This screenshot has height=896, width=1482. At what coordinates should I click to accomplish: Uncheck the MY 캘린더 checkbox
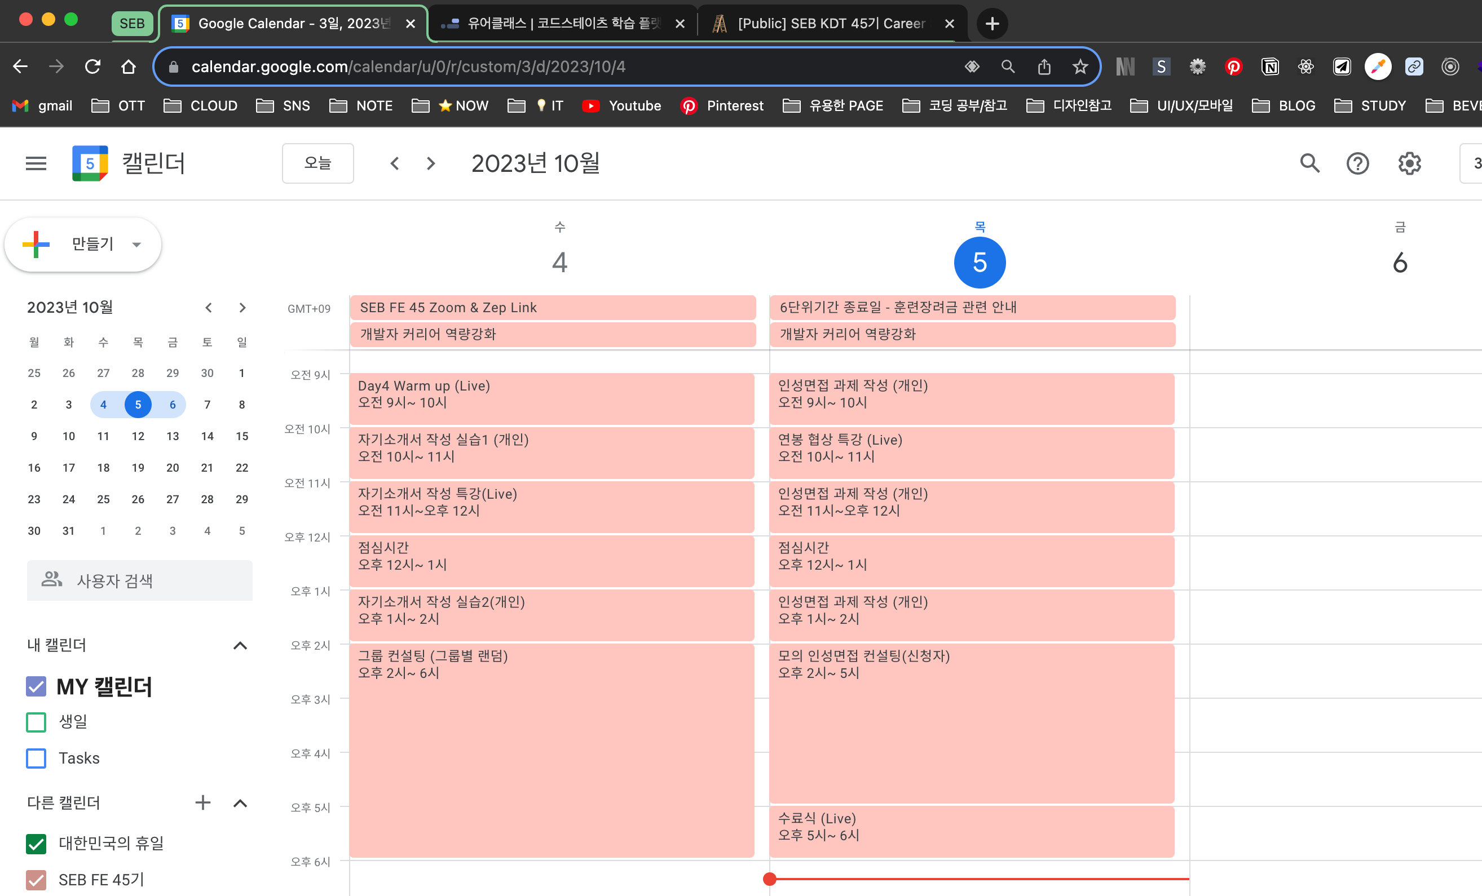tap(36, 686)
